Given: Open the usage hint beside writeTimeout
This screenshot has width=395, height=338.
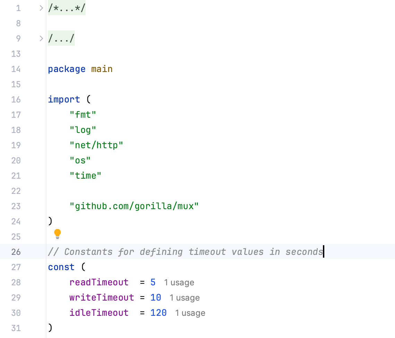Looking at the screenshot, I should (185, 298).
